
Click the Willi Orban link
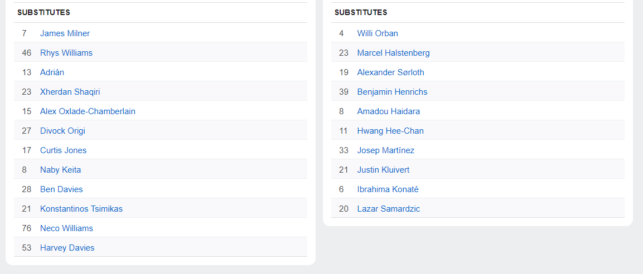(378, 33)
